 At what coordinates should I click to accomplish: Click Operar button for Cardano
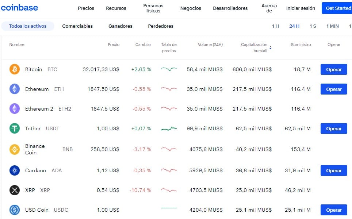(334, 170)
